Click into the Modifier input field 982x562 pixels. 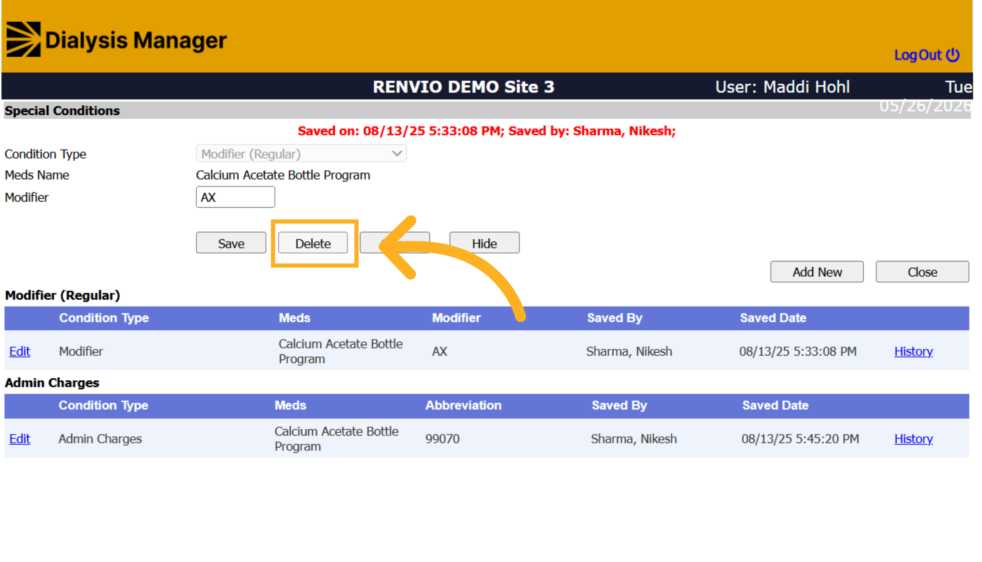235,197
